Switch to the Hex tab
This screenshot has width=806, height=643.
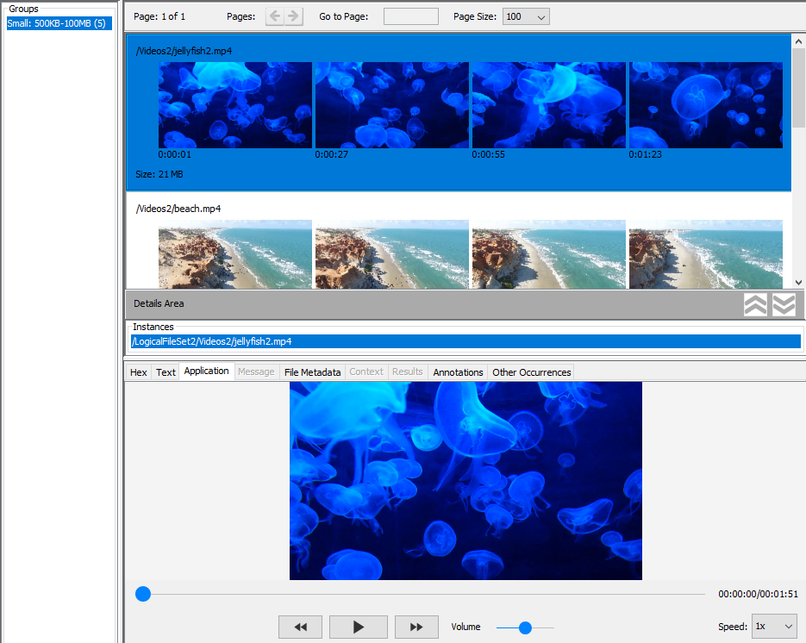click(138, 372)
